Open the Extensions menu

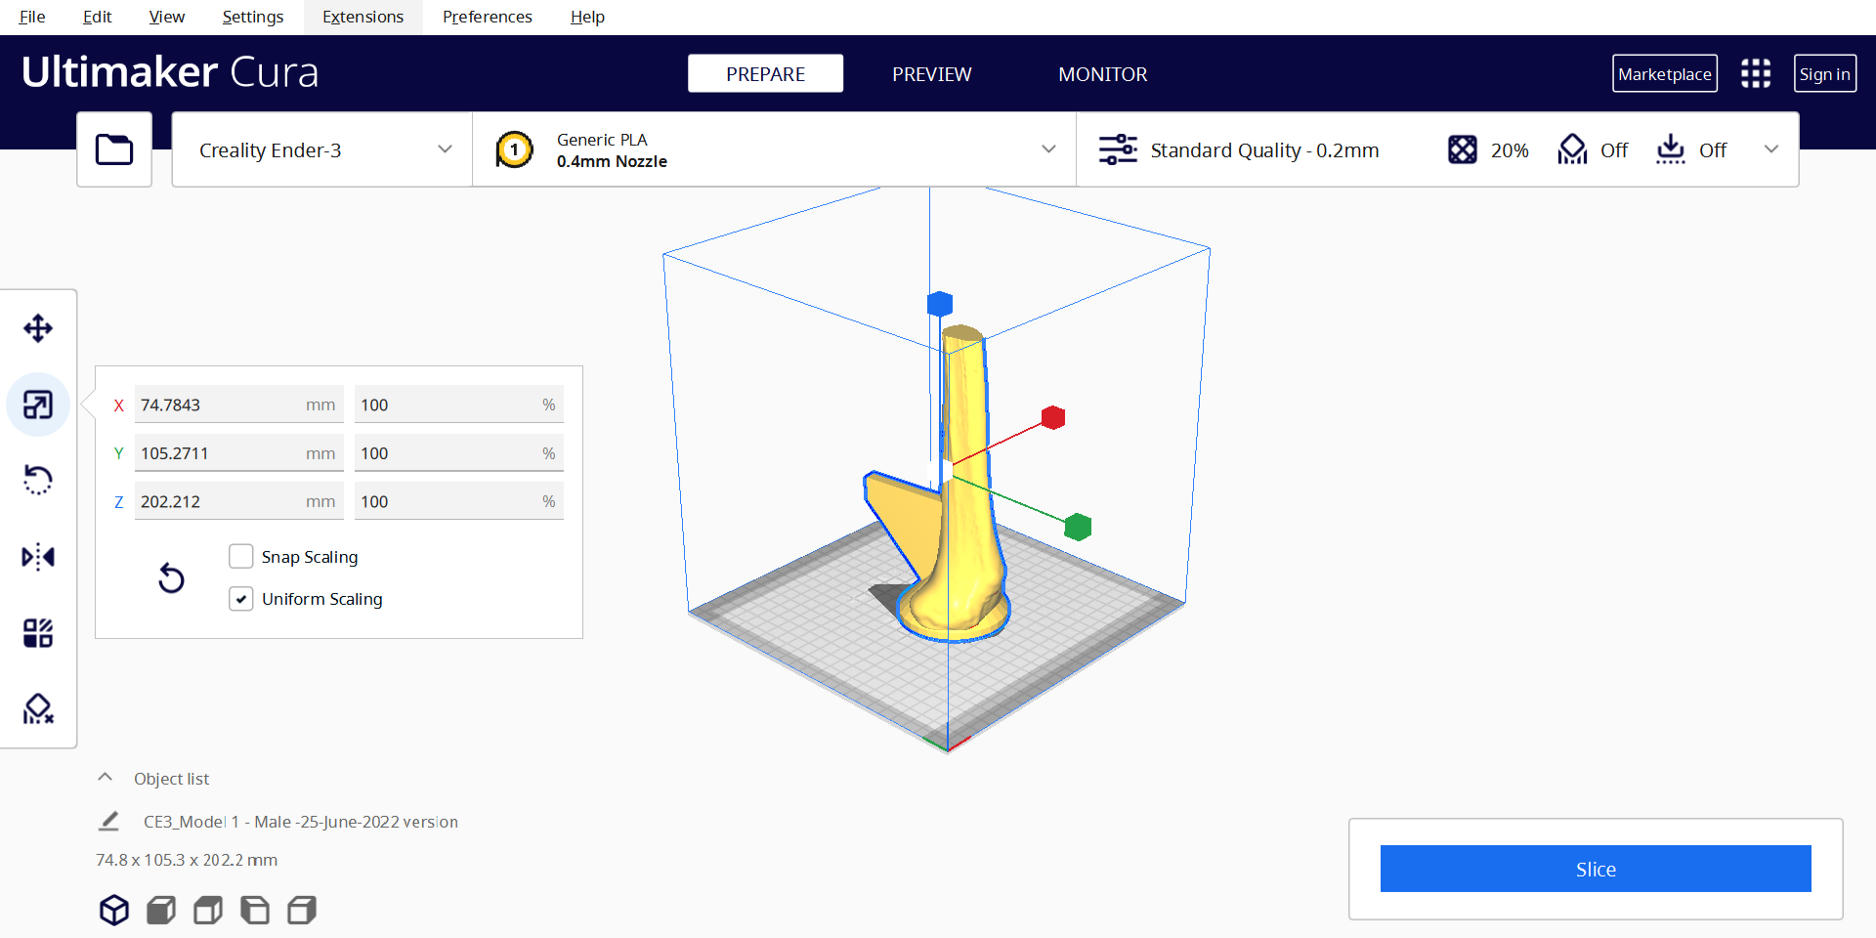pos(362,17)
